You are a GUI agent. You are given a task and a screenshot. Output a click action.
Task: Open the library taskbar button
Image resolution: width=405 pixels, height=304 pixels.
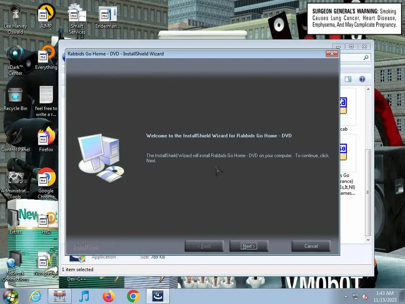pyautogui.click(x=60, y=296)
